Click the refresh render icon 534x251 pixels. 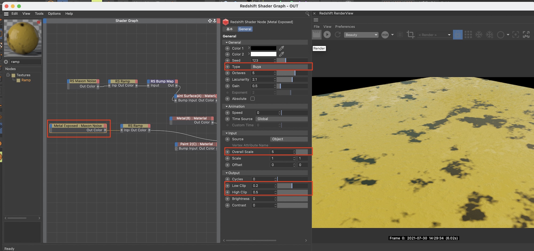pyautogui.click(x=338, y=35)
